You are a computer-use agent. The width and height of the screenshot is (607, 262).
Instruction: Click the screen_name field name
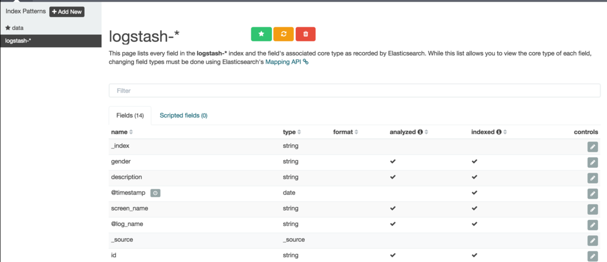130,208
